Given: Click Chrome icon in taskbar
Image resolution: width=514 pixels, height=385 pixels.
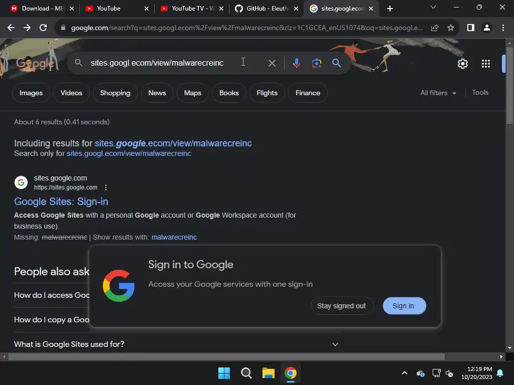Looking at the screenshot, I should [x=291, y=373].
